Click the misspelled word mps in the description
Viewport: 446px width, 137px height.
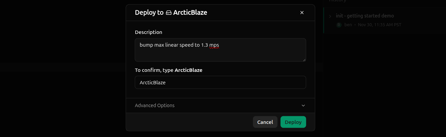(214, 45)
